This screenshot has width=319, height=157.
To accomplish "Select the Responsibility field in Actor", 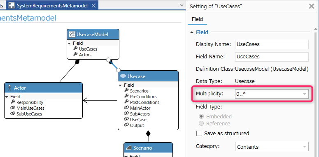I will (30, 102).
